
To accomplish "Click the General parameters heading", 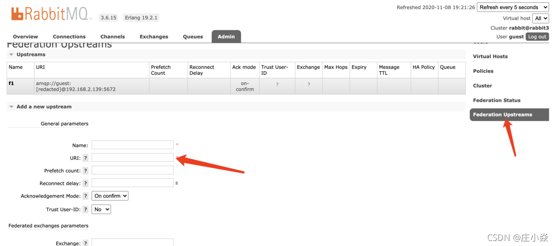I will [64, 124].
